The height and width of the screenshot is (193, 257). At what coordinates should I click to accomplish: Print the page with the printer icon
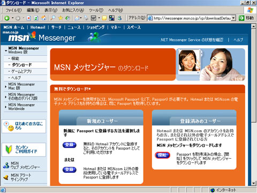tap(86, 18)
